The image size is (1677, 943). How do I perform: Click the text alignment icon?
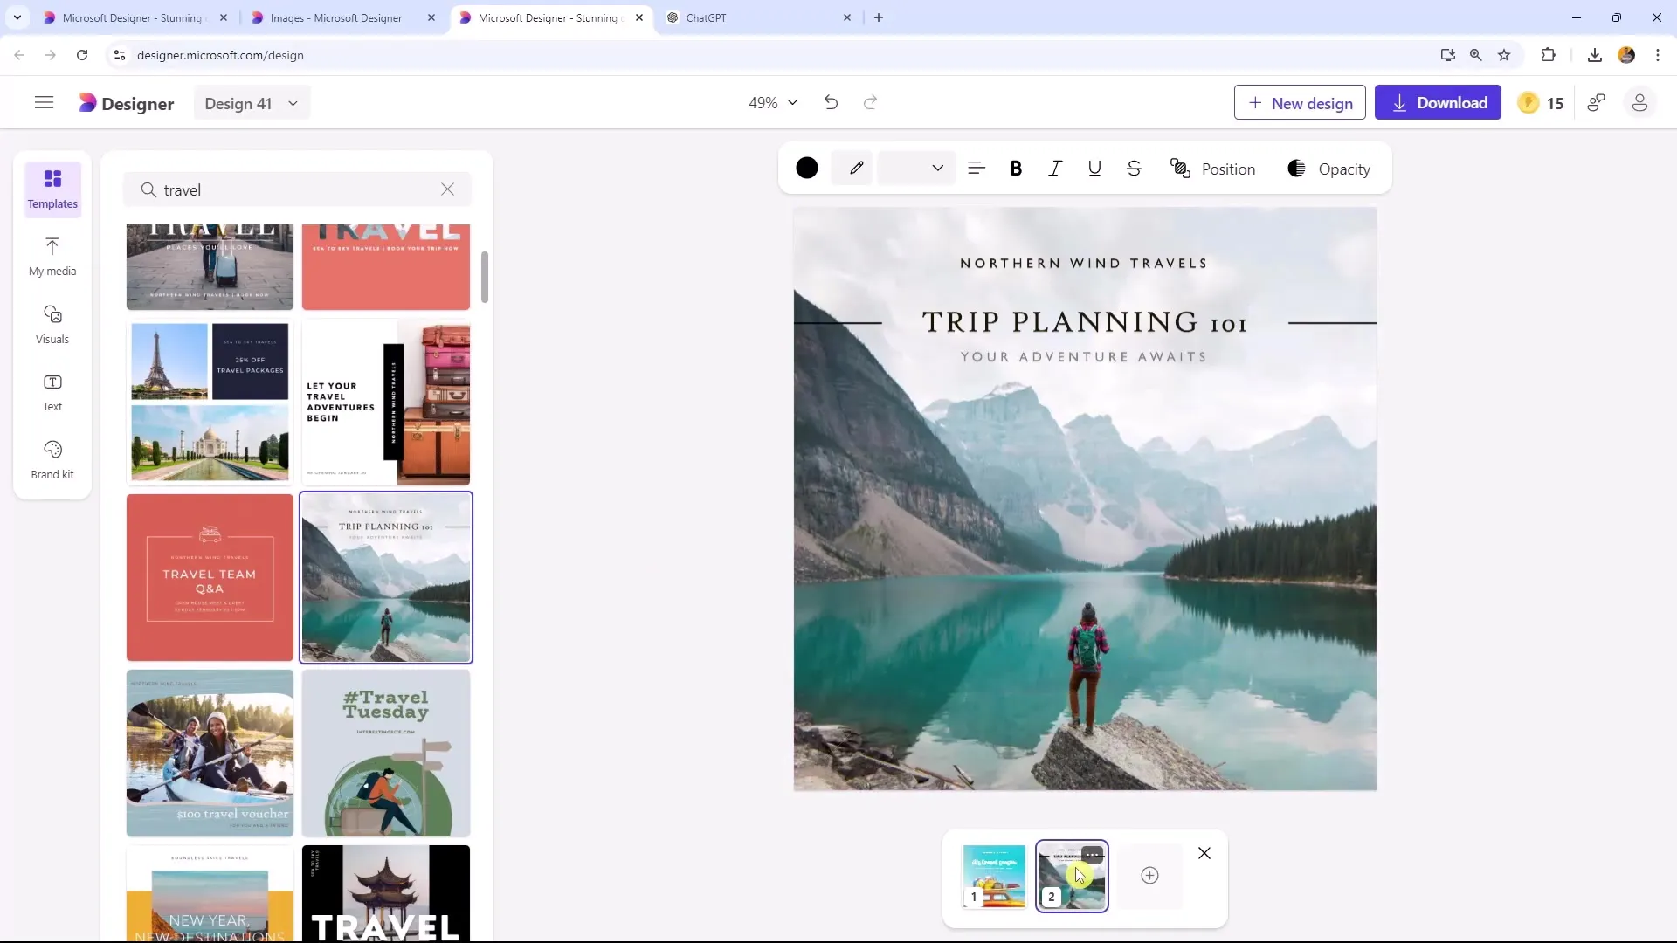tap(977, 169)
